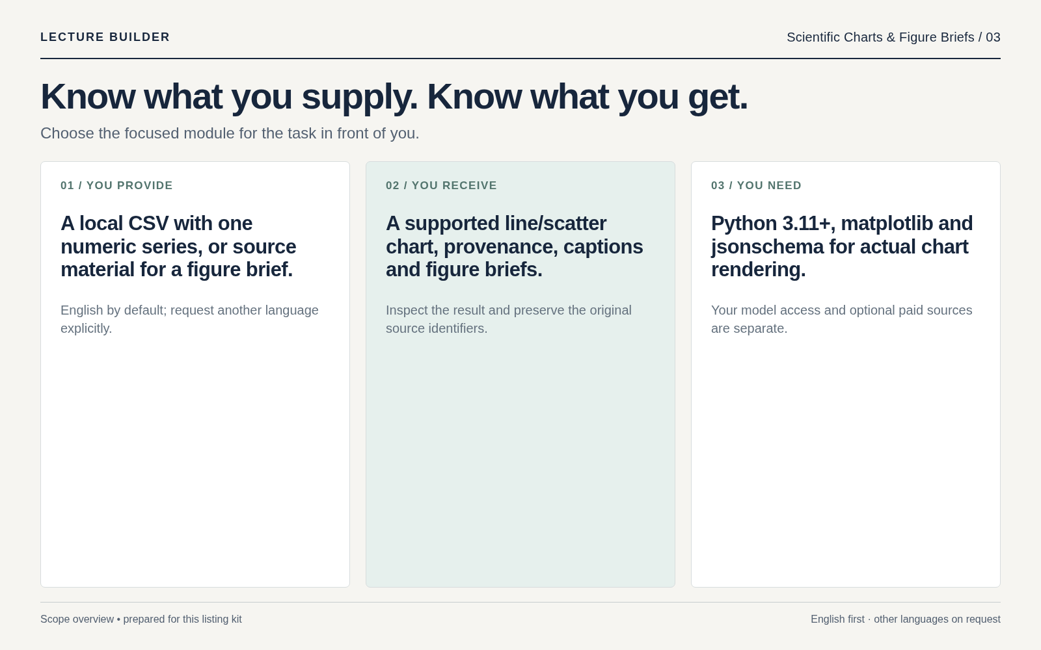Click 'Your model access and optional paid sources' text
The height and width of the screenshot is (650, 1041).
[x=842, y=319]
